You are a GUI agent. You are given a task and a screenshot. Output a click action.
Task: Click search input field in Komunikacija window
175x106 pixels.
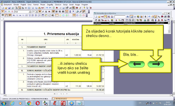click(x=120, y=17)
